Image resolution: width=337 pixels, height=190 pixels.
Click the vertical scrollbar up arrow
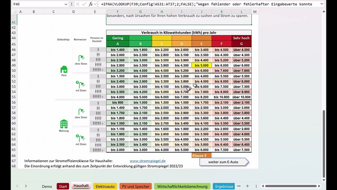click(x=324, y=12)
